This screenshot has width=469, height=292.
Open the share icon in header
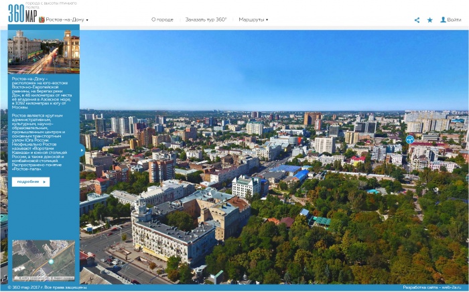(417, 20)
